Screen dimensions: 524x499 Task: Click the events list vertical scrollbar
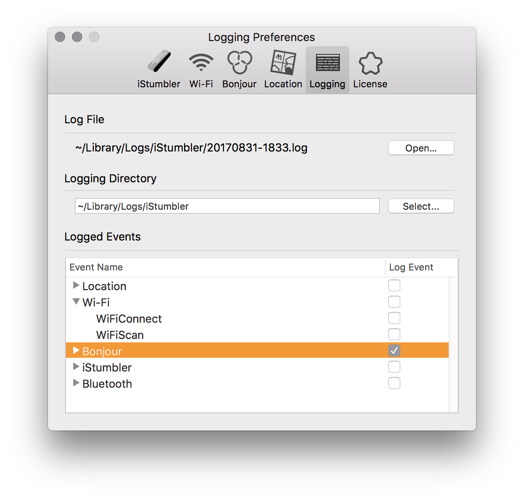[453, 345]
